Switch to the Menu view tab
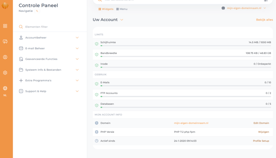 (x=122, y=9)
